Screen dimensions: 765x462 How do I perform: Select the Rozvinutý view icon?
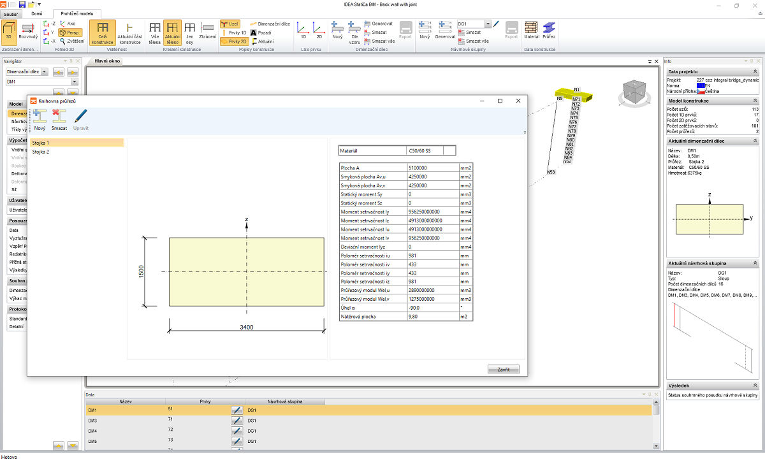click(28, 31)
